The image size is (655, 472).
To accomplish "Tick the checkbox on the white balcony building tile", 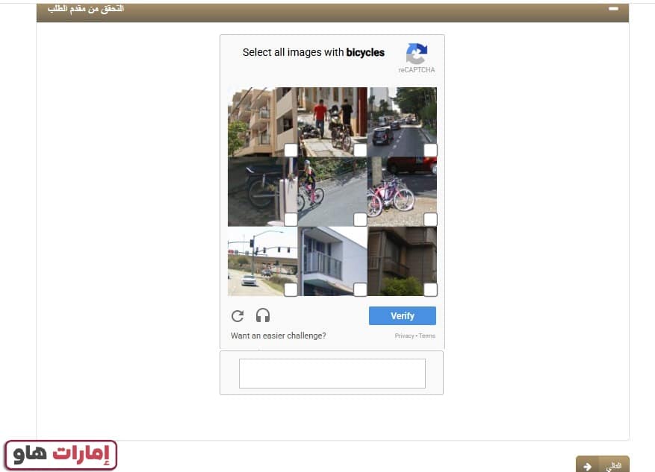I will [360, 289].
